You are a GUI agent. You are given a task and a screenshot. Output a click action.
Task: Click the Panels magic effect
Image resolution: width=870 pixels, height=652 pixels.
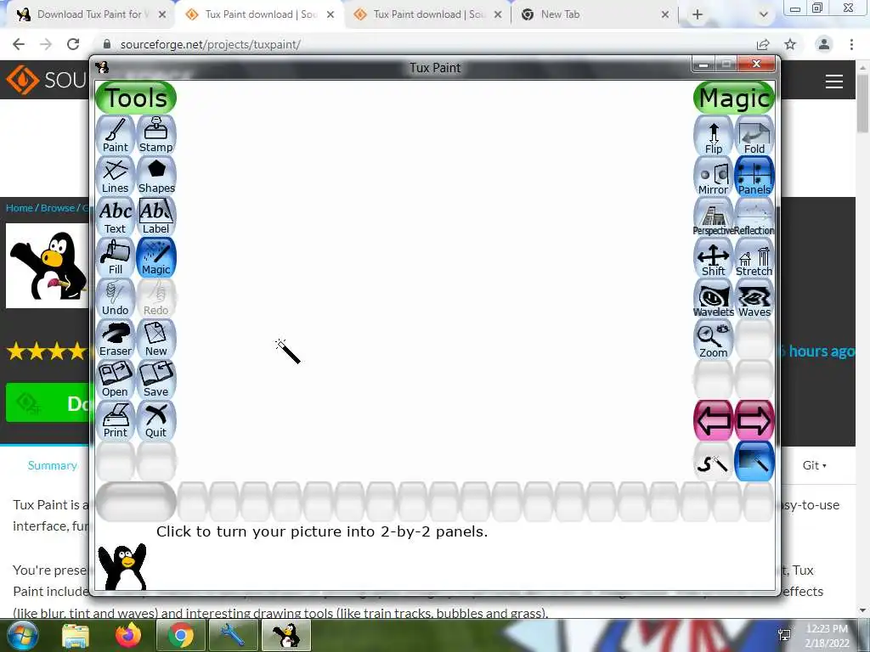(754, 177)
